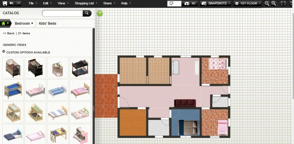Select the brown double bed in blue room
The height and width of the screenshot is (144, 294).
pos(188,128)
